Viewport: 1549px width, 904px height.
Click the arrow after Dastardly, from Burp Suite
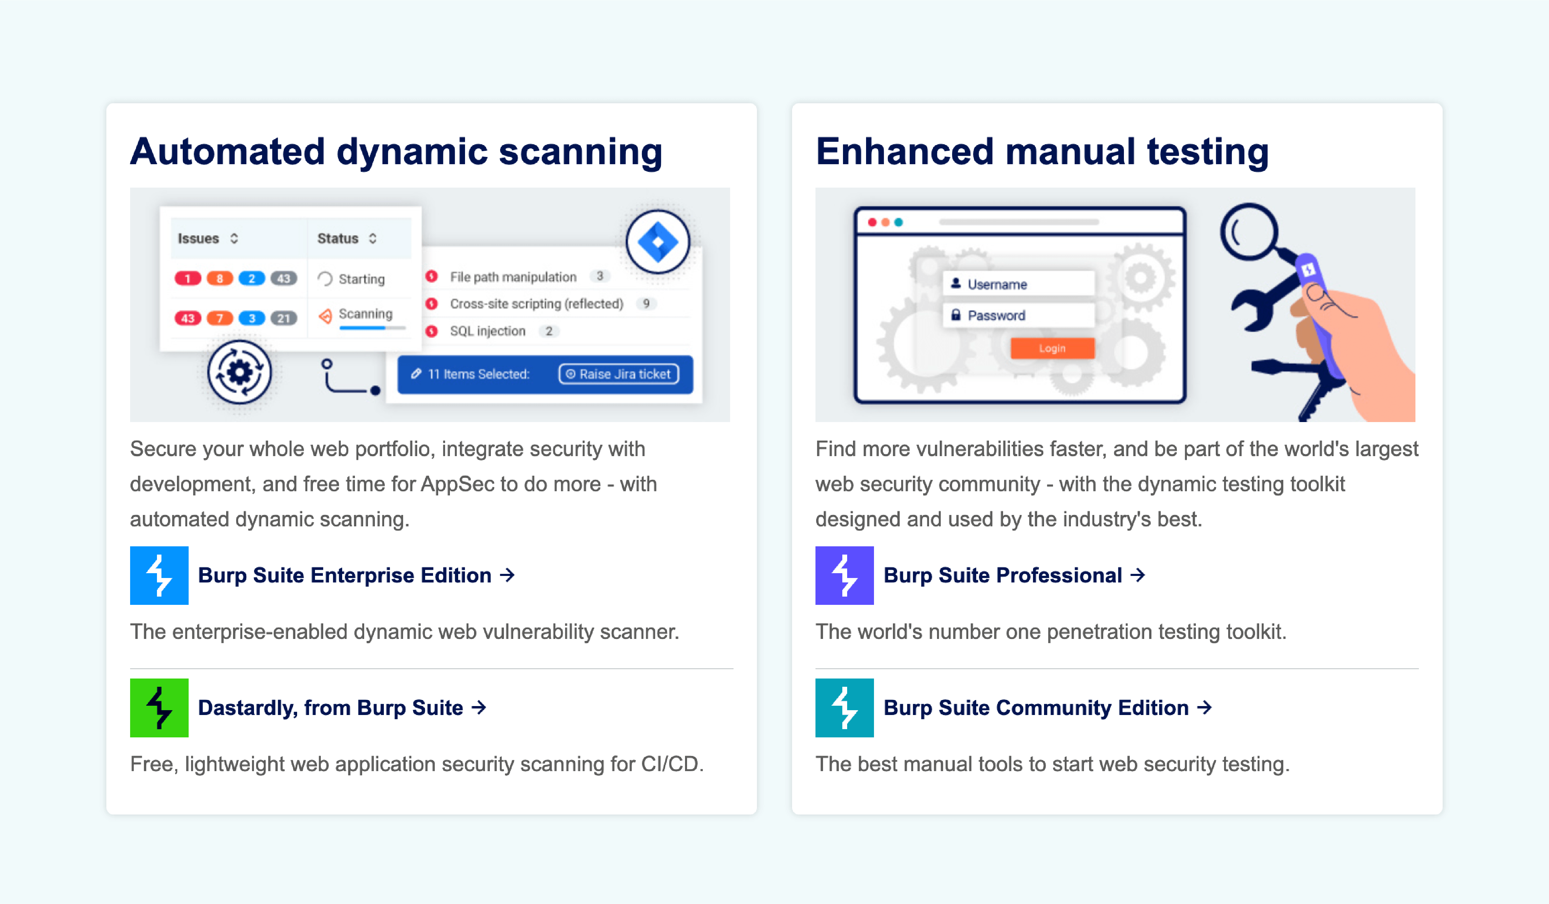pyautogui.click(x=479, y=708)
